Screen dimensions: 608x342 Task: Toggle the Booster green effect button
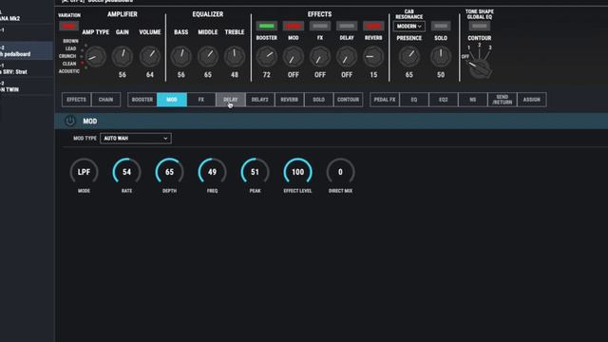pyautogui.click(x=266, y=26)
